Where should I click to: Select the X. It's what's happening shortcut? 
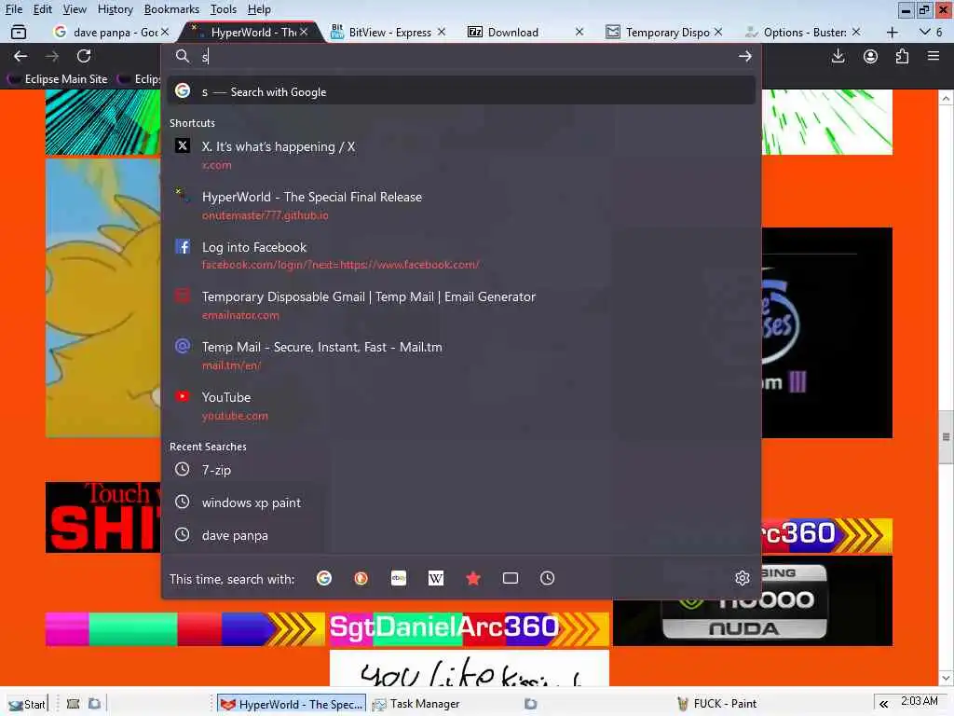pyautogui.click(x=461, y=155)
